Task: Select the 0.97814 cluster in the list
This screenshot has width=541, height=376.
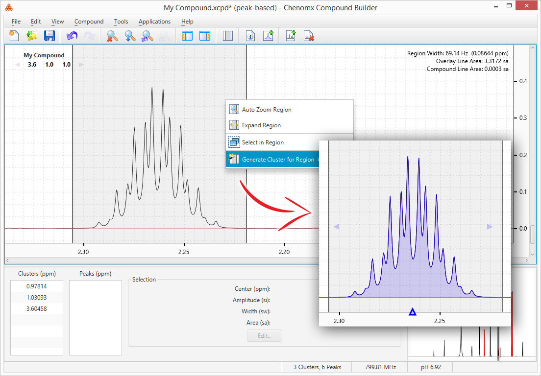Action: click(37, 286)
